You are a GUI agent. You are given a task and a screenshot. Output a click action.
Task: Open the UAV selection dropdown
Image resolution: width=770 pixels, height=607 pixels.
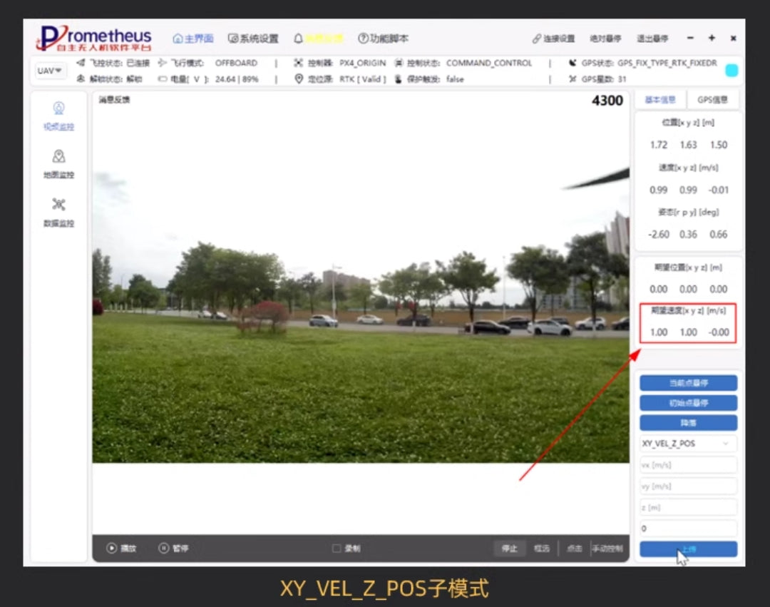49,71
